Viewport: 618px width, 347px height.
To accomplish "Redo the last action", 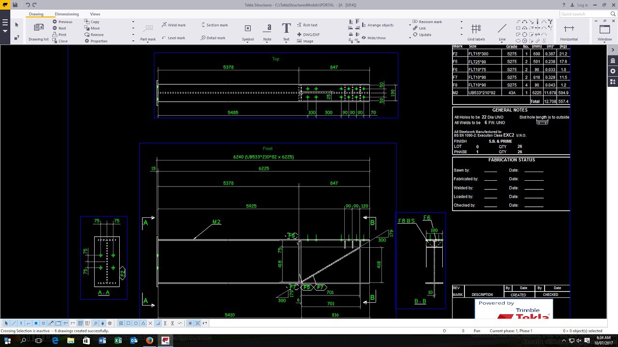I will click(x=34, y=5).
